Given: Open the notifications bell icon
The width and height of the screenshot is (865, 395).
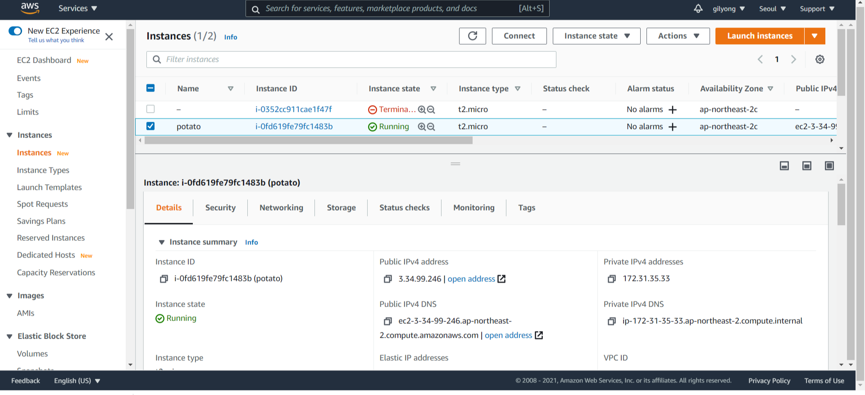Looking at the screenshot, I should [698, 9].
